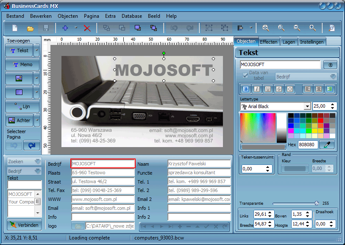The height and width of the screenshot is (245, 345).
Task: Add a rectangle shape from the Toevoegen panel
Action: tap(19, 92)
